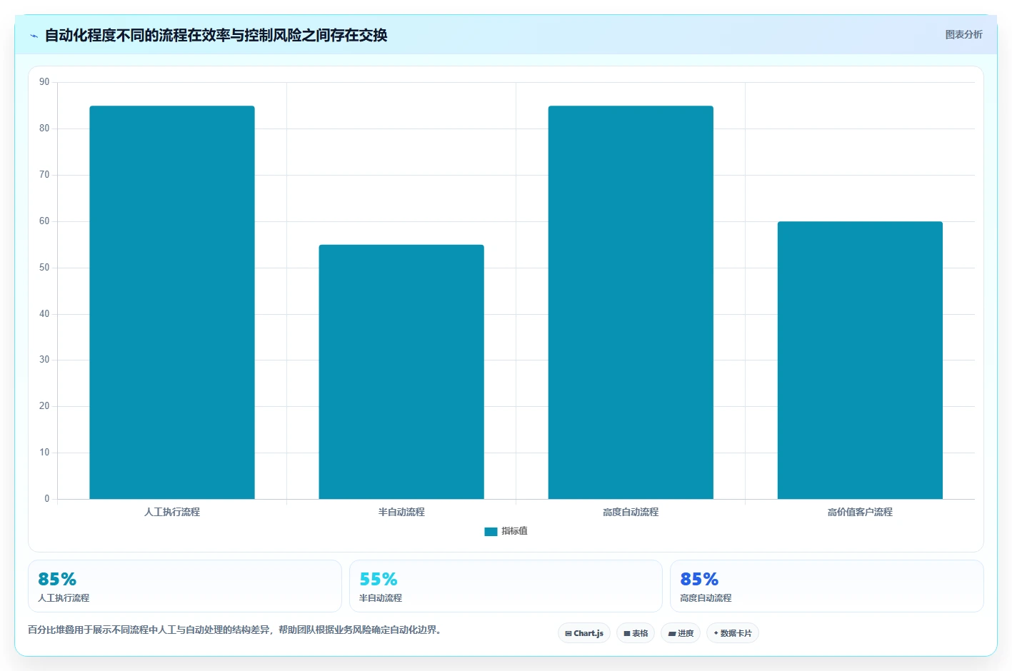Click the lightning icon beside the chart title

[x=34, y=36]
